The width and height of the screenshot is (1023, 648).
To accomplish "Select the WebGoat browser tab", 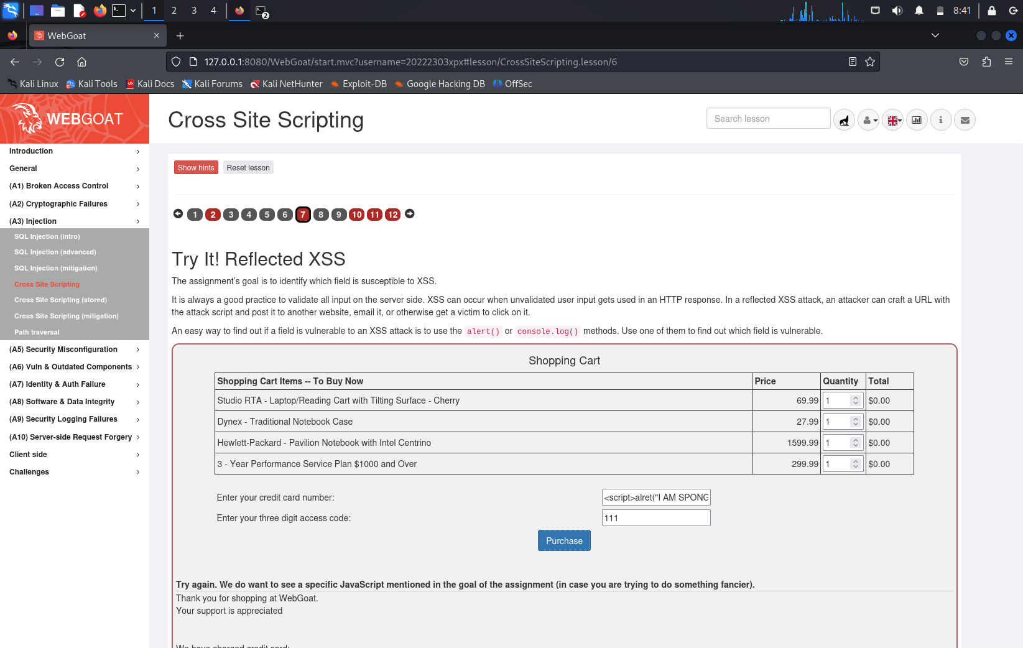I will click(98, 35).
